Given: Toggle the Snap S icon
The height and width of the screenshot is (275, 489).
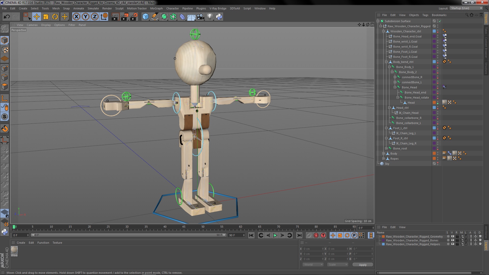Looking at the screenshot, I should tap(5, 117).
